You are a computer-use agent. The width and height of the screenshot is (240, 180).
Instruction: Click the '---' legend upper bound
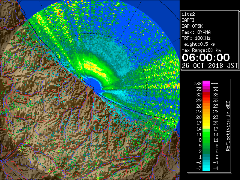click(x=214, y=84)
